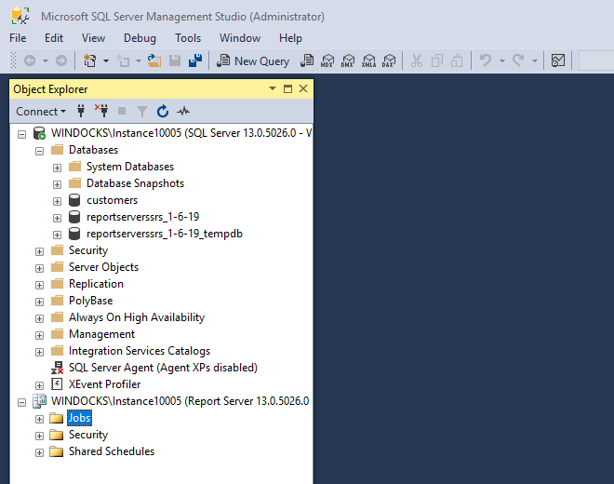The width and height of the screenshot is (614, 484).
Task: Click the Stop square icon in Object Explorer
Action: click(x=122, y=112)
